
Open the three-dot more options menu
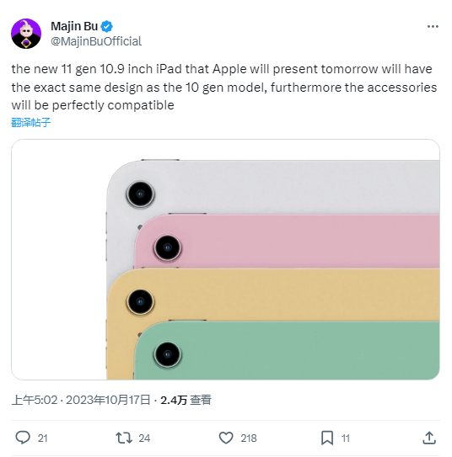[x=433, y=27]
